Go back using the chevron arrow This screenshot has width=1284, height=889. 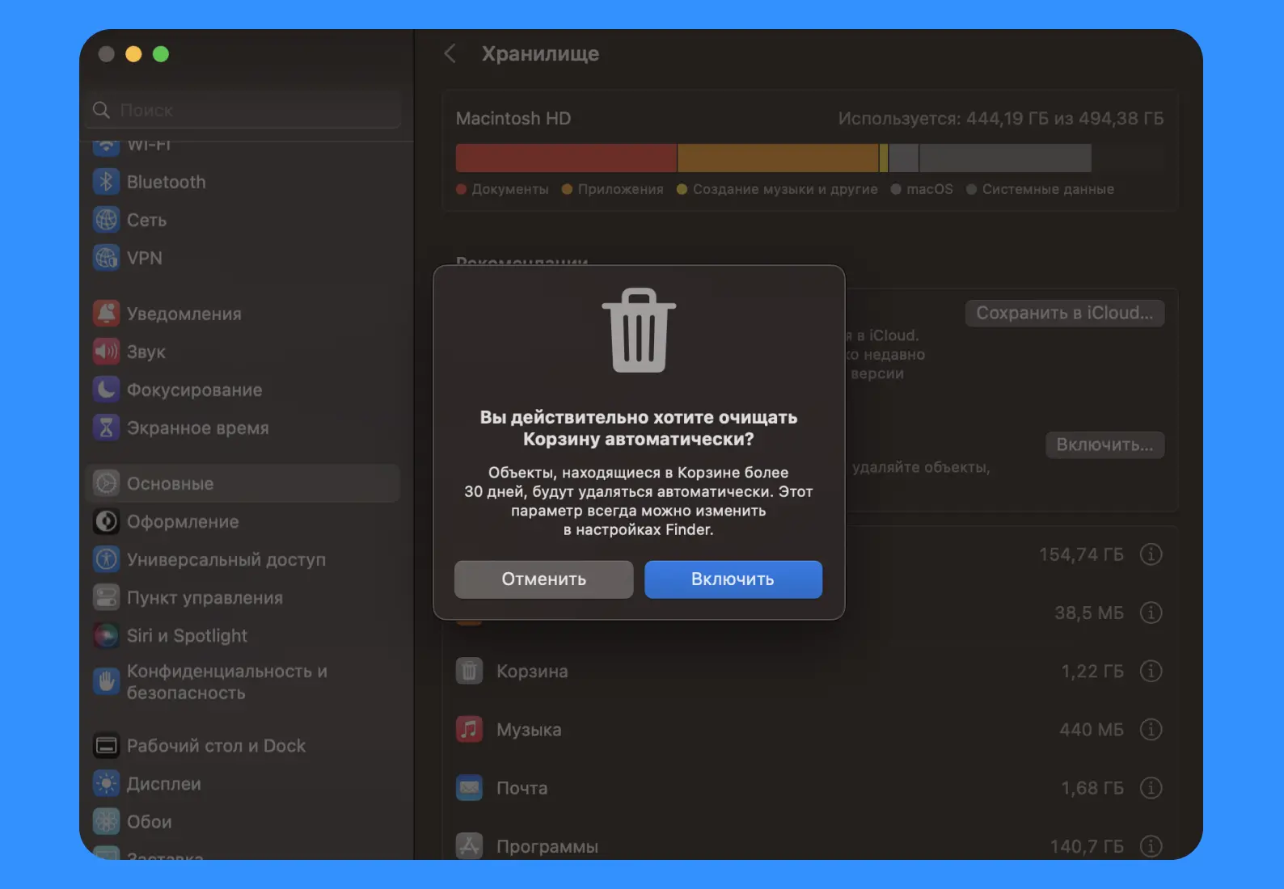(450, 54)
